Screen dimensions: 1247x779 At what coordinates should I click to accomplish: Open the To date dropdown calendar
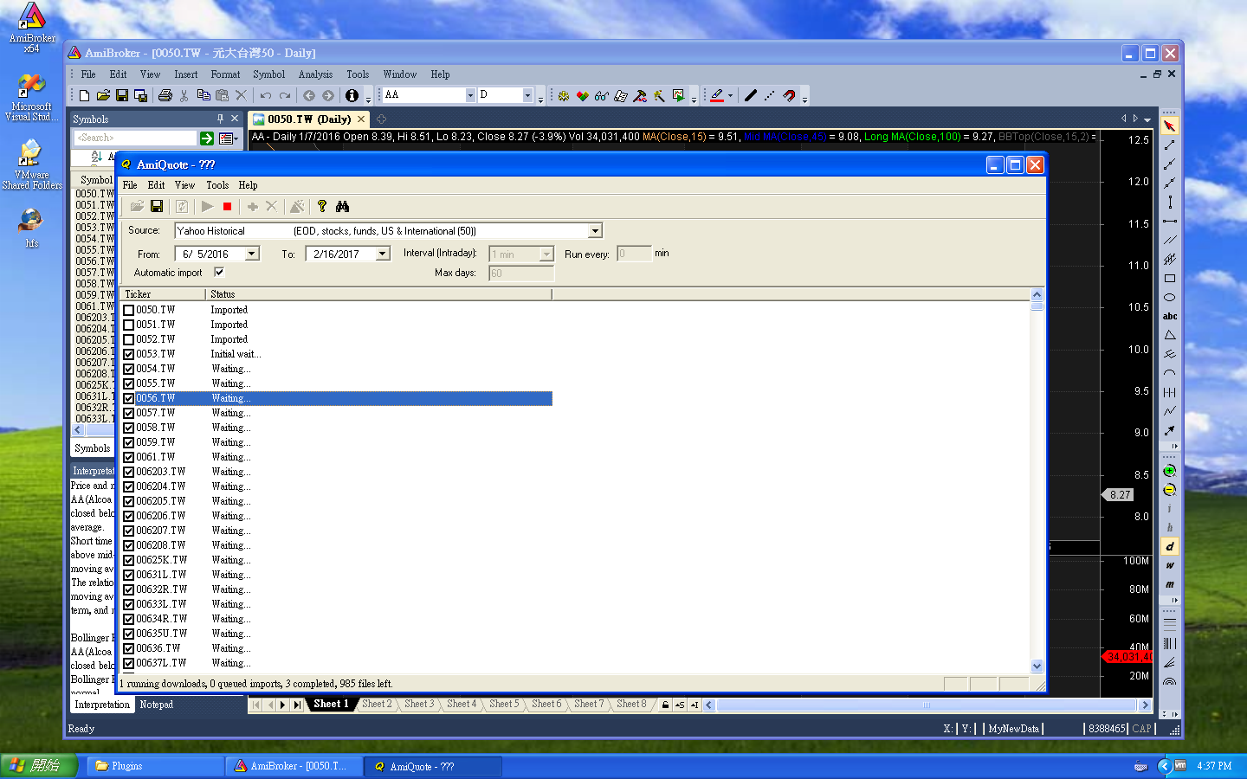tap(383, 254)
